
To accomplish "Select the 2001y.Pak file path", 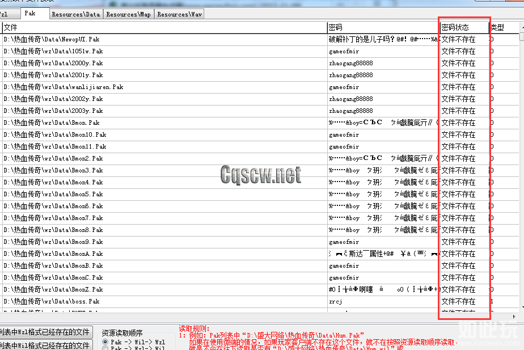I will pyautogui.click(x=53, y=75).
